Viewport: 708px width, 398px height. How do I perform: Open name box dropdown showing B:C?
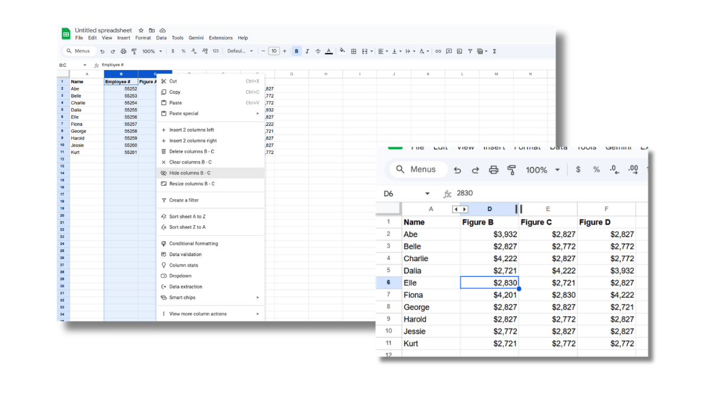(85, 65)
